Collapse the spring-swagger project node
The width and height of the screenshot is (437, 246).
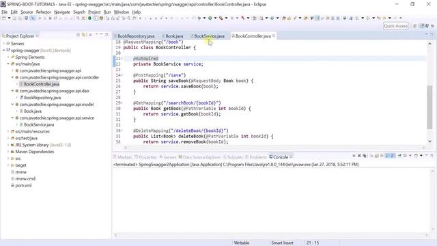4,50
